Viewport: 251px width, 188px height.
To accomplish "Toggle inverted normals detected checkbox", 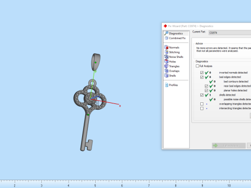I will click(202, 73).
